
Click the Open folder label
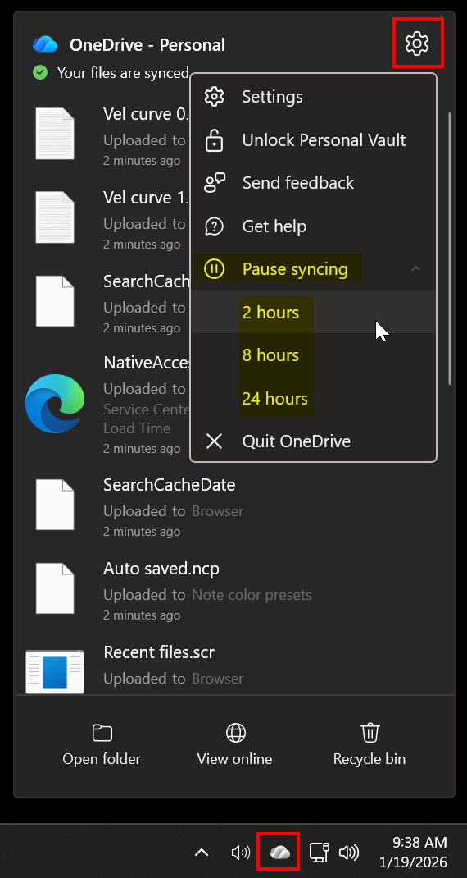(x=102, y=759)
